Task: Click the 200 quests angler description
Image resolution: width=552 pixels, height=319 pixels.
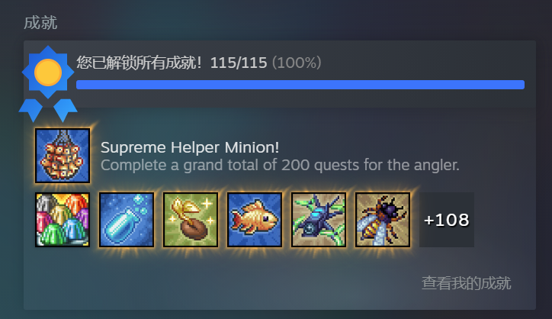Action: (280, 165)
